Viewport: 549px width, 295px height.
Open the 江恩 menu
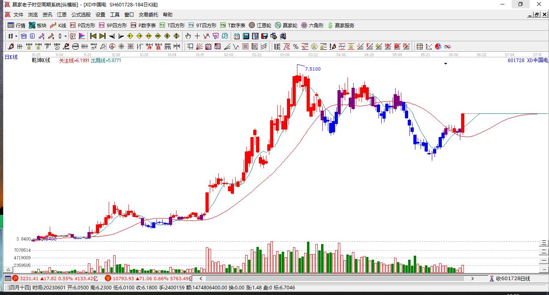tap(62, 15)
